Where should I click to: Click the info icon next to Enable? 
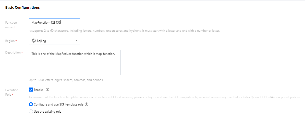[47, 90]
